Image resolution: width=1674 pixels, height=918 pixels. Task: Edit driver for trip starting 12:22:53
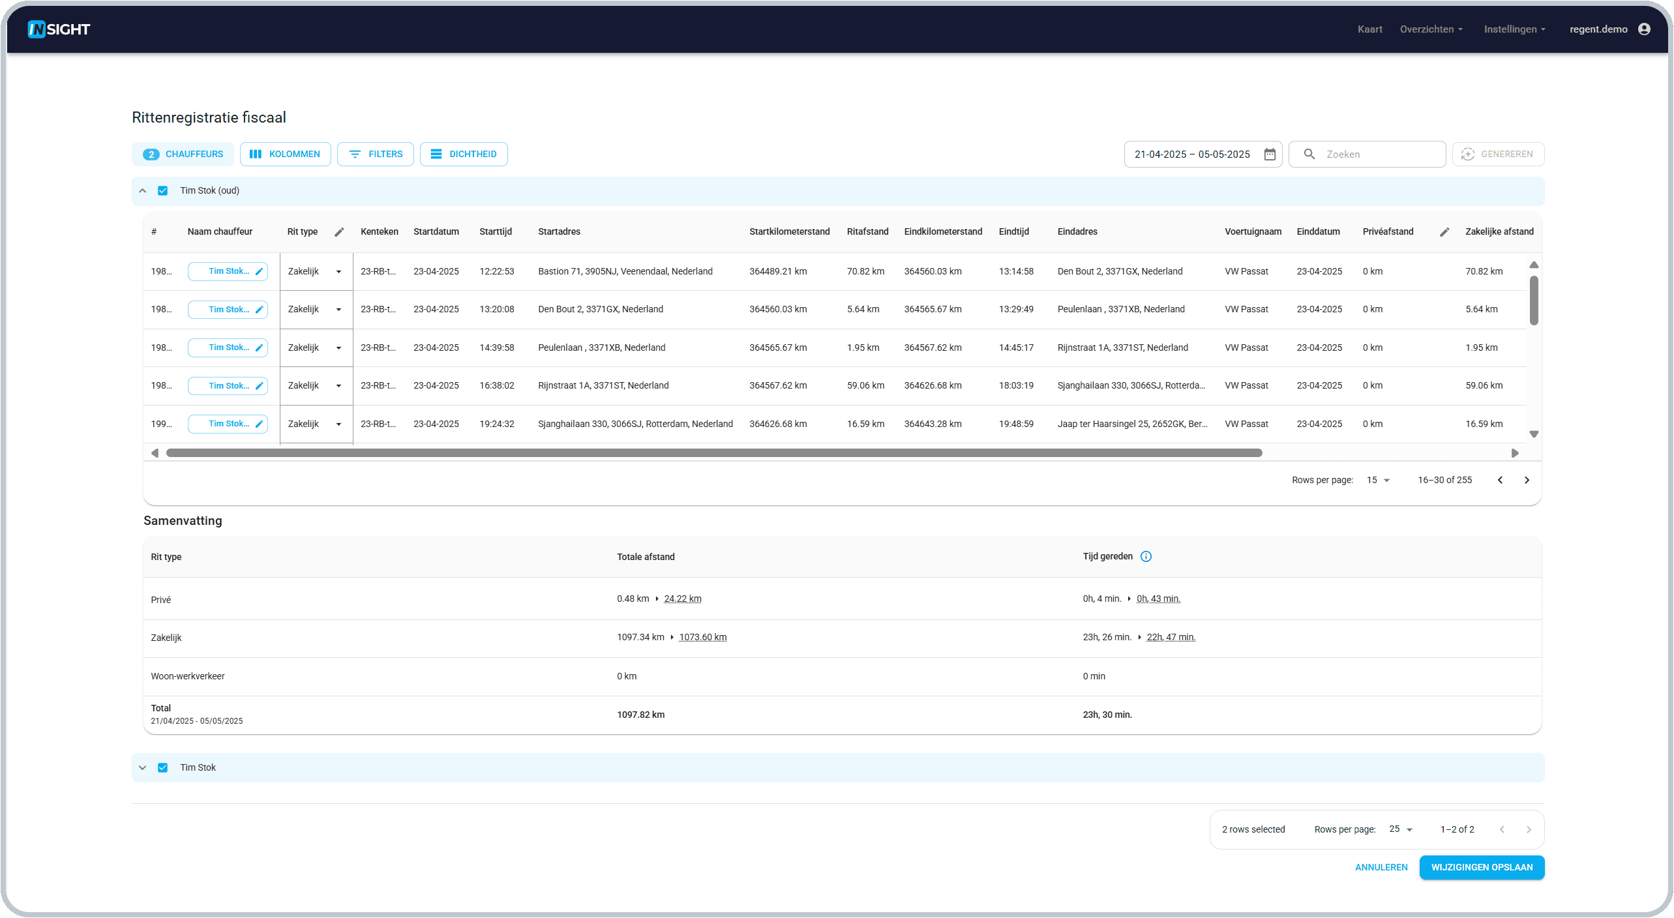tap(228, 271)
